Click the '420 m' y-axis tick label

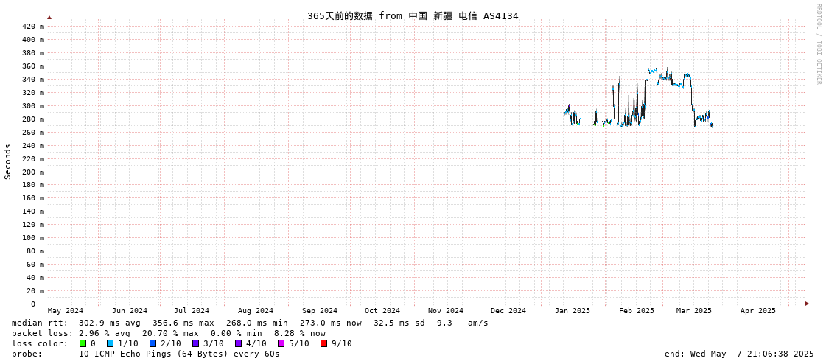coord(34,27)
